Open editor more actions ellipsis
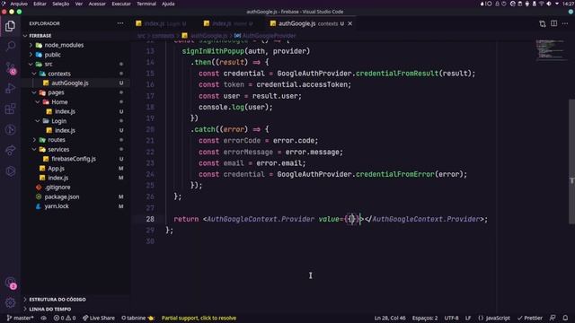This screenshot has height=323, width=575. [x=565, y=23]
